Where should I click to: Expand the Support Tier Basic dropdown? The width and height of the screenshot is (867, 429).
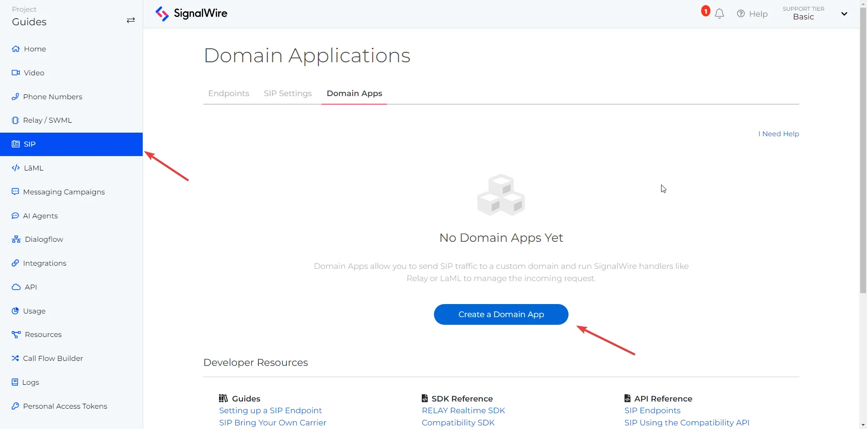point(844,14)
